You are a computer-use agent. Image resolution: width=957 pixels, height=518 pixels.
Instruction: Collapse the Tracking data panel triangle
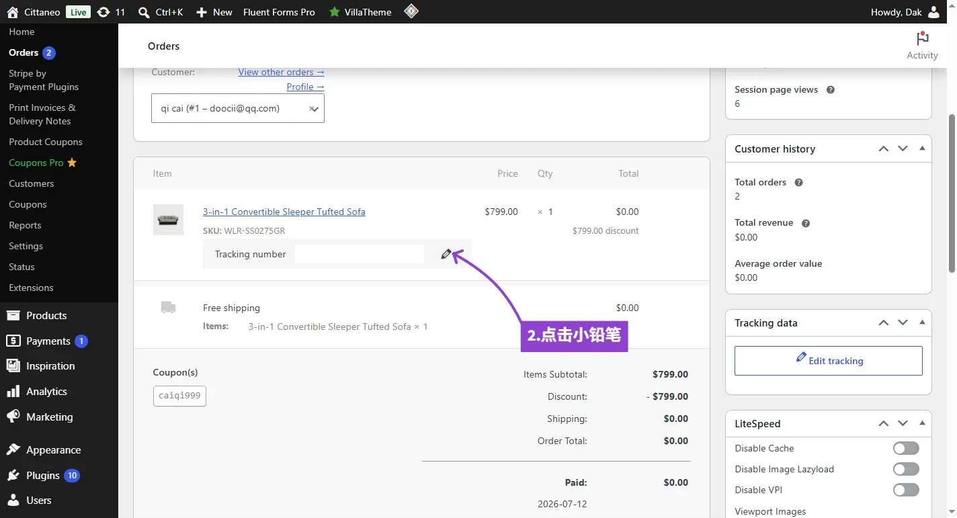[x=922, y=323]
